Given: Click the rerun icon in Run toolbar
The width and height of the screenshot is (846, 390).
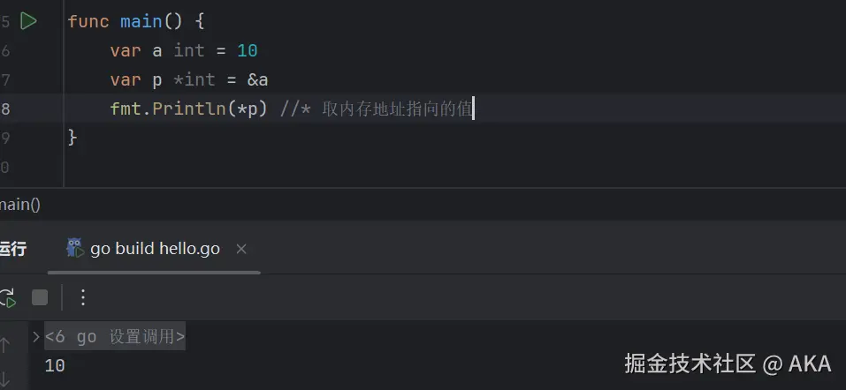Looking at the screenshot, I should 7,297.
